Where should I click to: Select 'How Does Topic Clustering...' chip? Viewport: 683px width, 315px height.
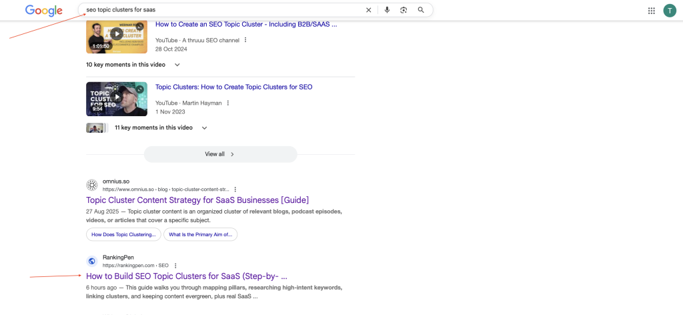(123, 234)
